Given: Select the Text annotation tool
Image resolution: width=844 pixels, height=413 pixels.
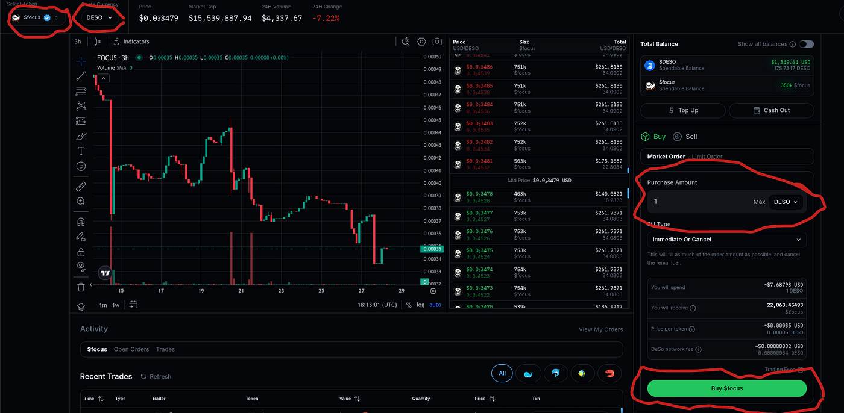Looking at the screenshot, I should (x=81, y=151).
